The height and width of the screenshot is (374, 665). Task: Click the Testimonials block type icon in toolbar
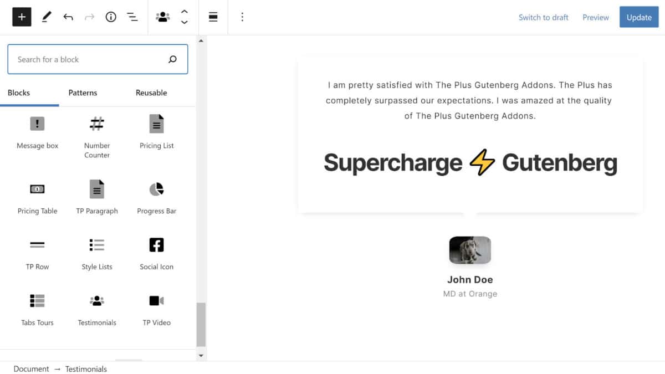[x=162, y=17]
